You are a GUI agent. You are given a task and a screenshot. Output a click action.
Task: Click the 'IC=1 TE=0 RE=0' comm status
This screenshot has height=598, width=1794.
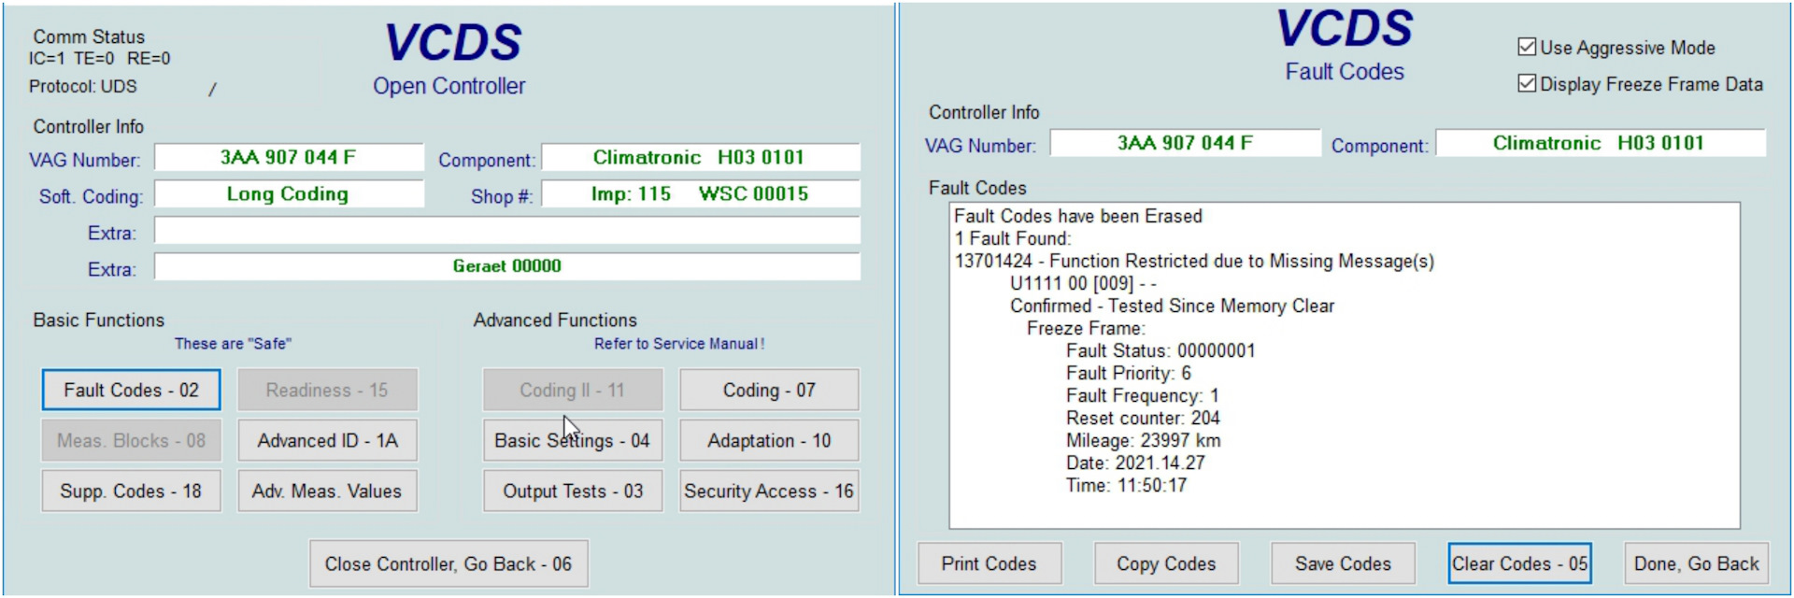click(x=99, y=58)
